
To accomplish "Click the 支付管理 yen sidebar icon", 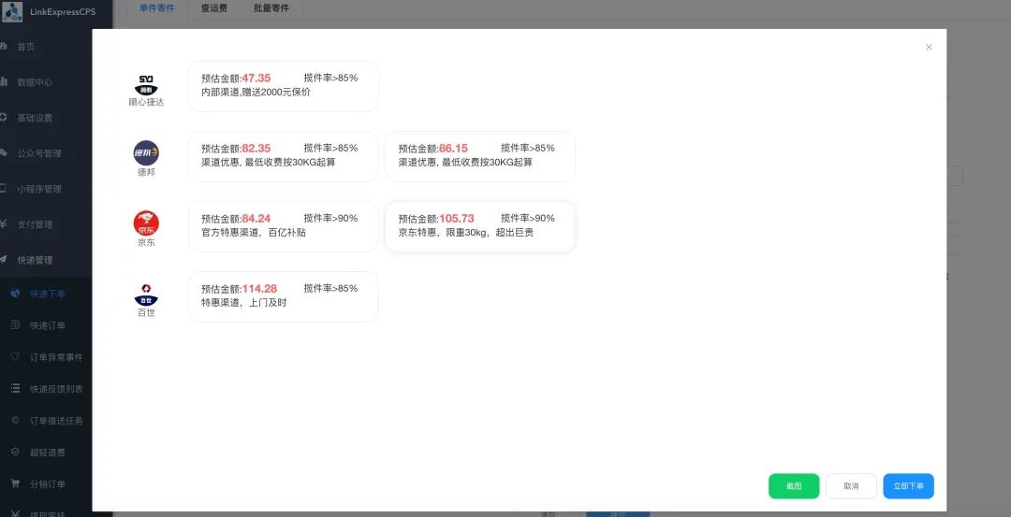I will click(x=3, y=224).
